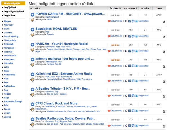Open POWER CARIB FM in external player icon

click(x=32, y=20)
